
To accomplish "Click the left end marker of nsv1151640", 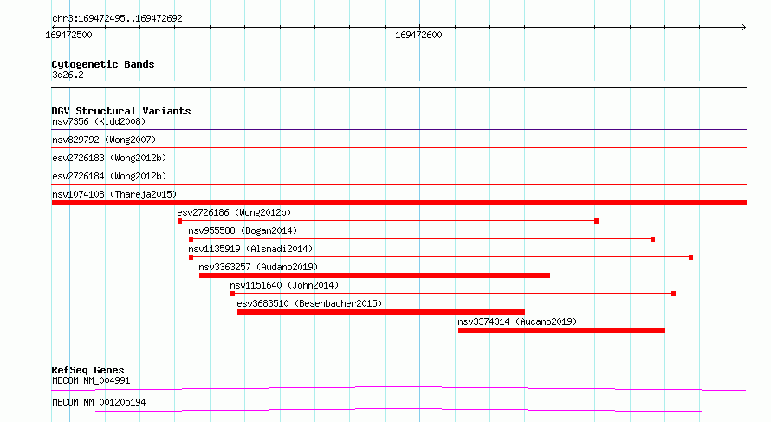I will pyautogui.click(x=232, y=294).
